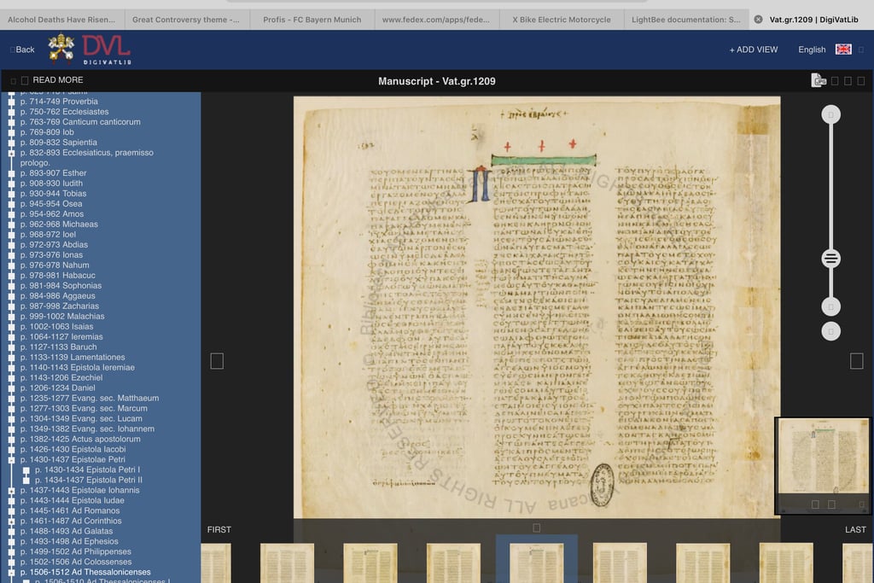874x583 pixels.
Task: Collapse the Ad Thessalonicenses tree node
Action: tap(11, 573)
